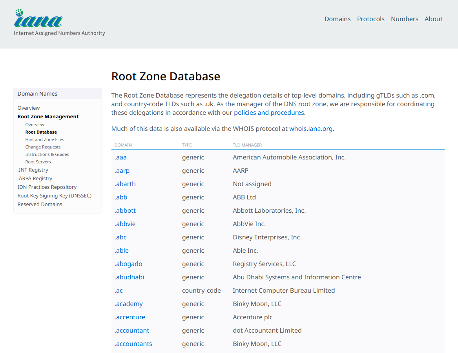Open the .accenture domain entry
Image resolution: width=458 pixels, height=353 pixels.
(x=130, y=317)
